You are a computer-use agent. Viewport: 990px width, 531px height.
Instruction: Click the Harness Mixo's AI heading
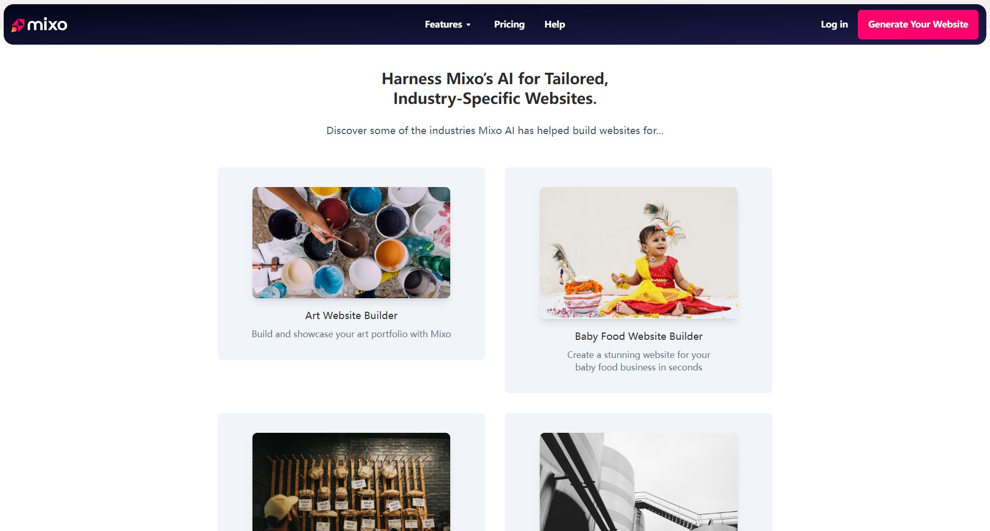495,88
